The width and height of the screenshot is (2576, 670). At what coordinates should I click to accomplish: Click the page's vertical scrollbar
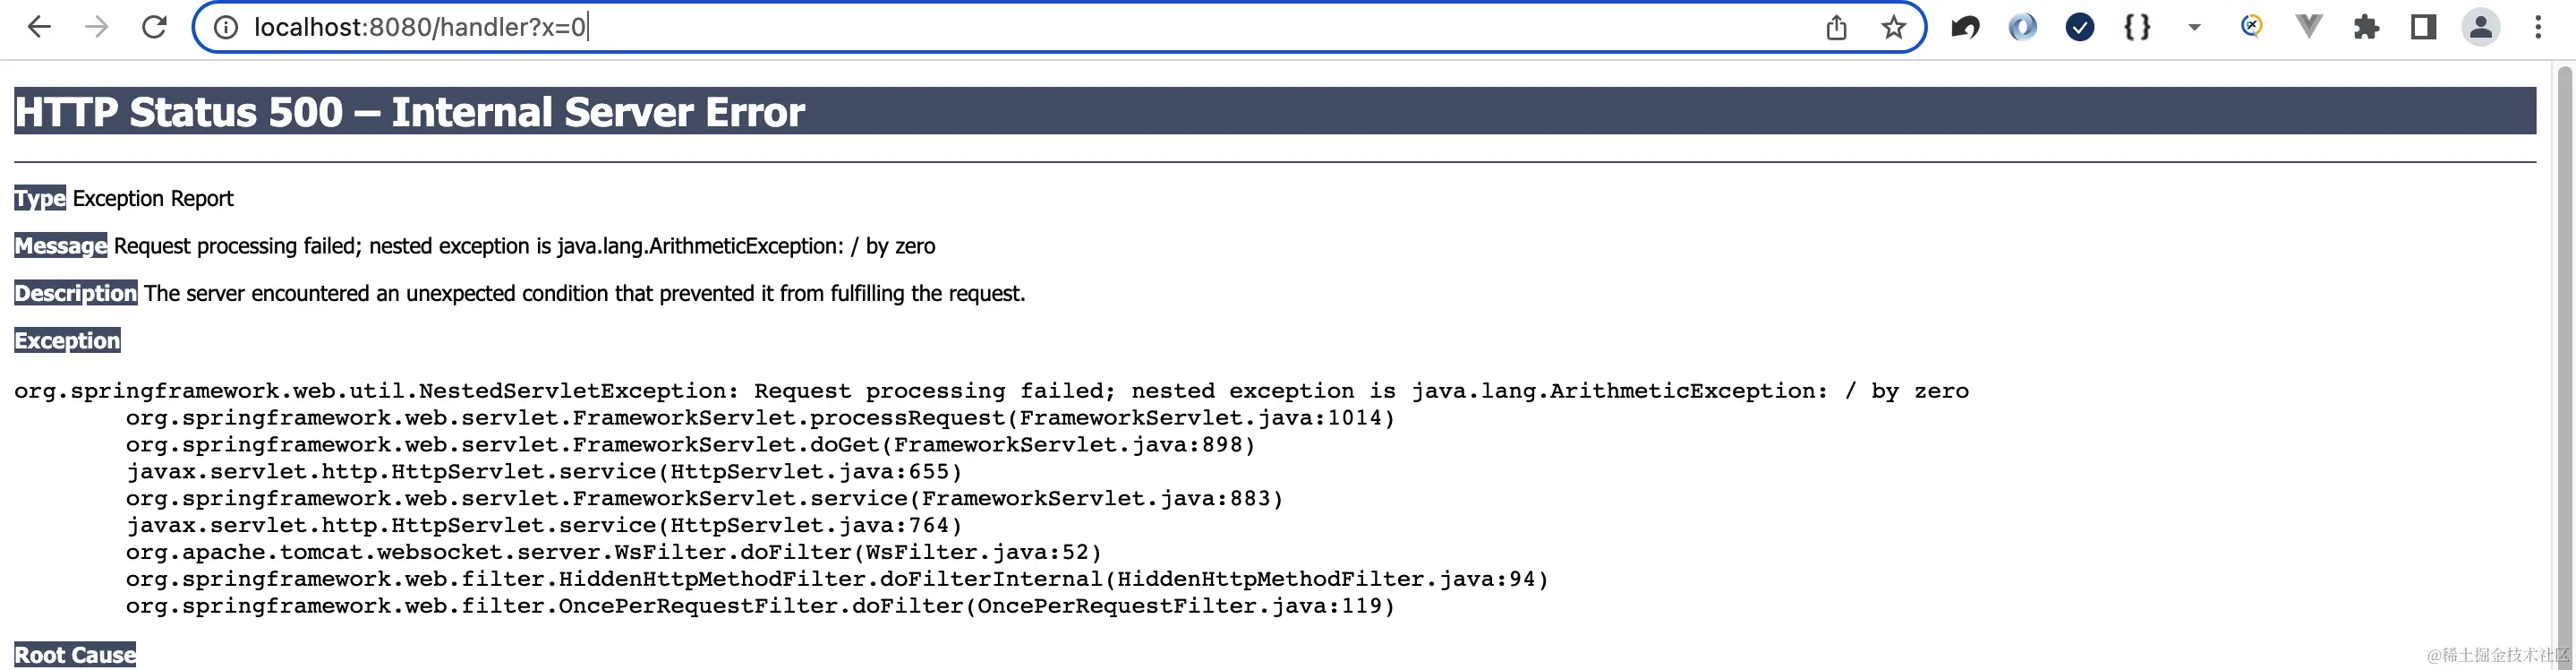2564,360
